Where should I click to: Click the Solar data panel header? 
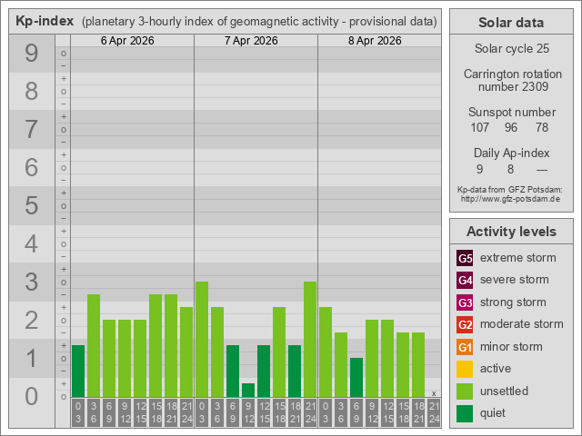tap(510, 23)
